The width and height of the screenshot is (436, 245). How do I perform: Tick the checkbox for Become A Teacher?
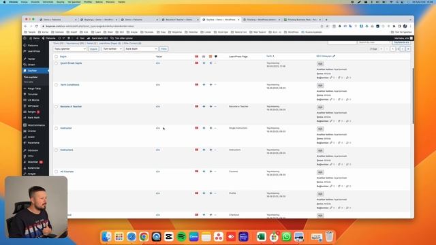(56, 107)
